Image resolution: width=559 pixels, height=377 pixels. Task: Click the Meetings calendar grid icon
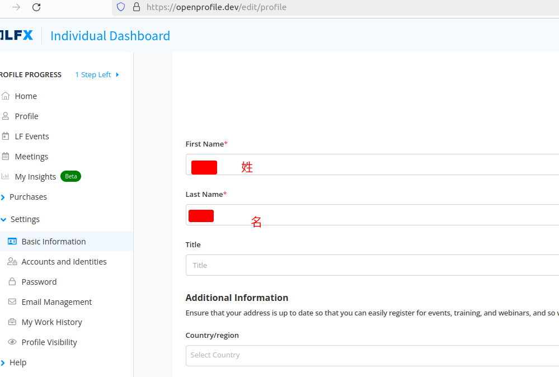click(x=6, y=156)
